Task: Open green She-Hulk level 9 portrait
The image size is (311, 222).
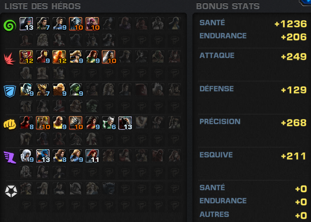Action: pos(76,90)
